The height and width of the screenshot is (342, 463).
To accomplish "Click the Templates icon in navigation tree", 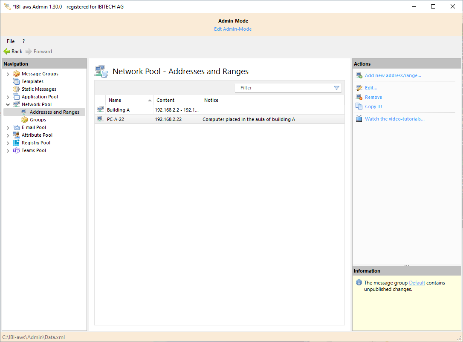I will 16,81.
